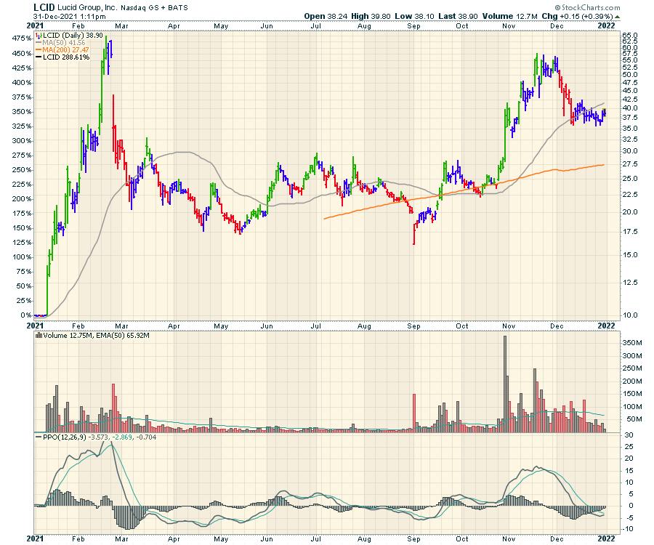The height and width of the screenshot is (545, 654).
Task: Click the bold LCID ticker symbol in header
Action: coord(45,7)
